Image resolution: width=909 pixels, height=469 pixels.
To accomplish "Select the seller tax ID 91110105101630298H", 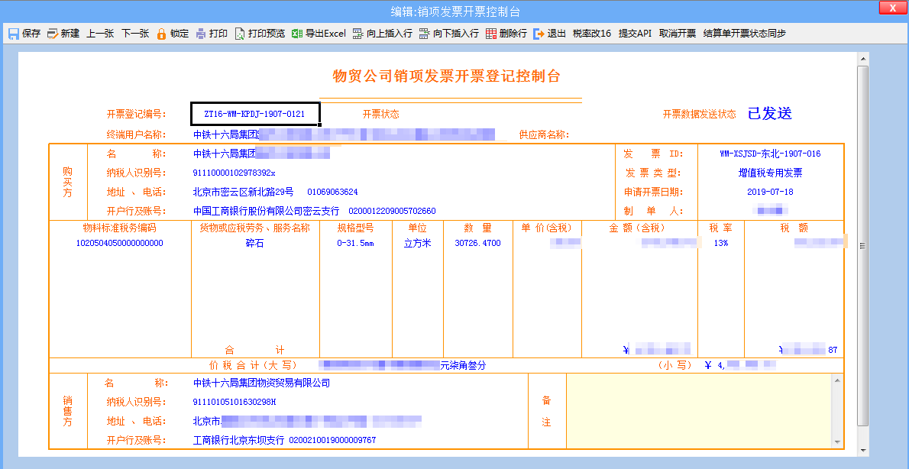I will pos(235,402).
